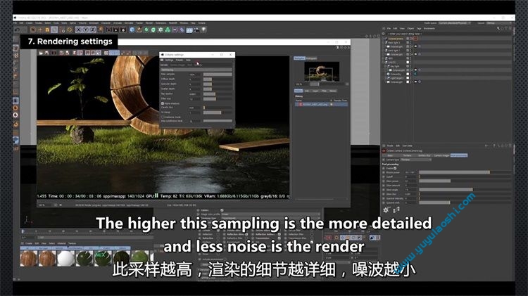Toggle the Y axis lock
The height and width of the screenshot is (296, 528).
pos(86,30)
